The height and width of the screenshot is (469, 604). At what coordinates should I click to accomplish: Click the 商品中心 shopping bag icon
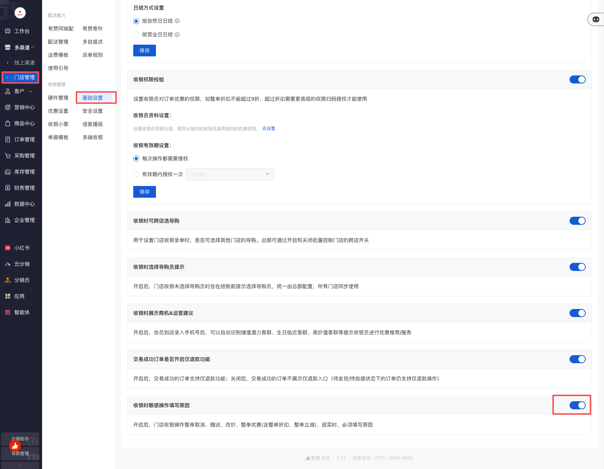click(8, 123)
